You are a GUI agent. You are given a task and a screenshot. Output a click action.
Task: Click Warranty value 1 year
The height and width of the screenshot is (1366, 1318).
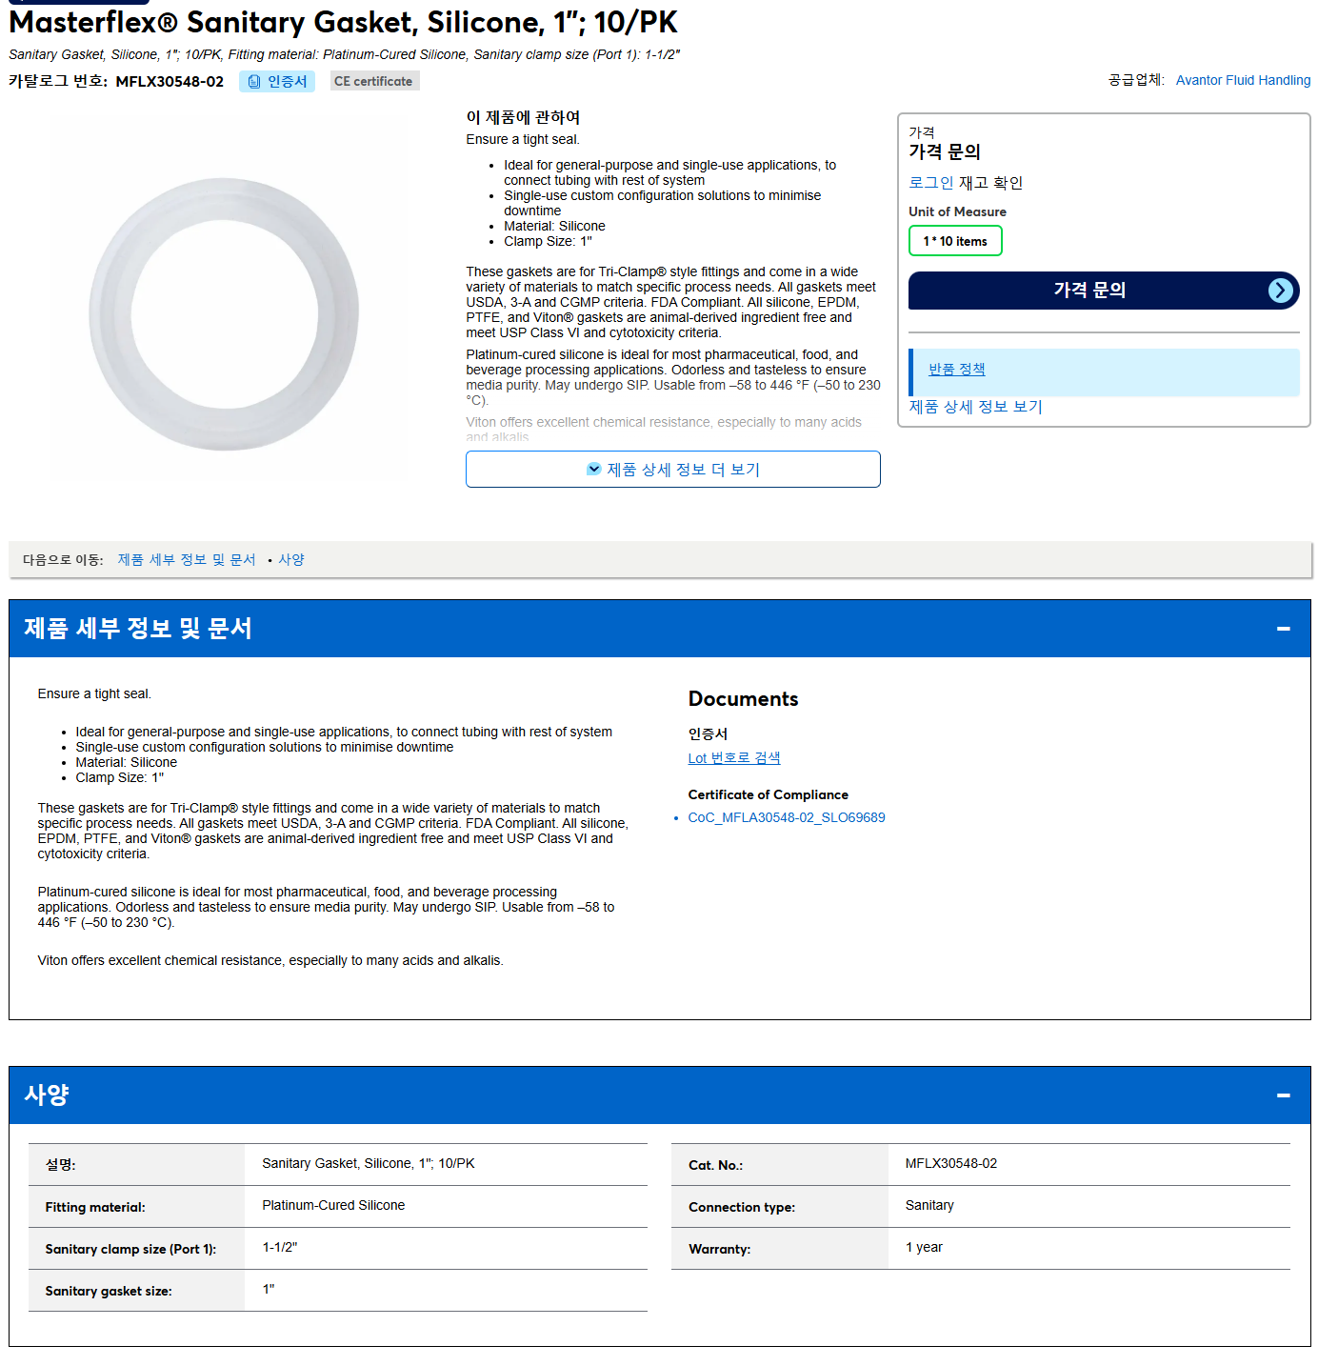pyautogui.click(x=924, y=1247)
